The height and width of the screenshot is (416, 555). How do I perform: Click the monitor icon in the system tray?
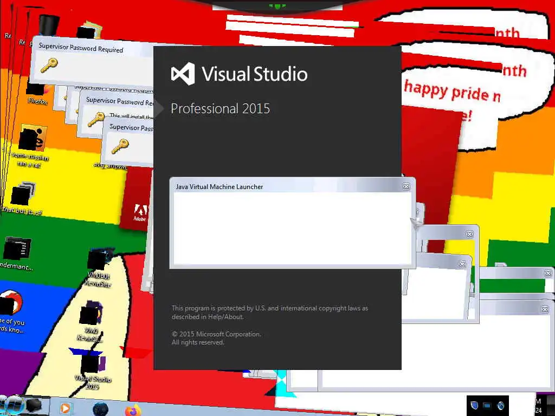click(x=487, y=405)
